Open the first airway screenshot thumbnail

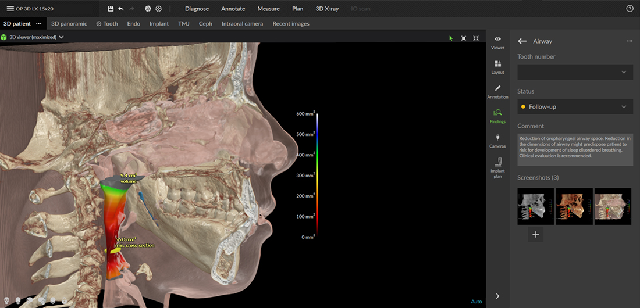[535, 206]
